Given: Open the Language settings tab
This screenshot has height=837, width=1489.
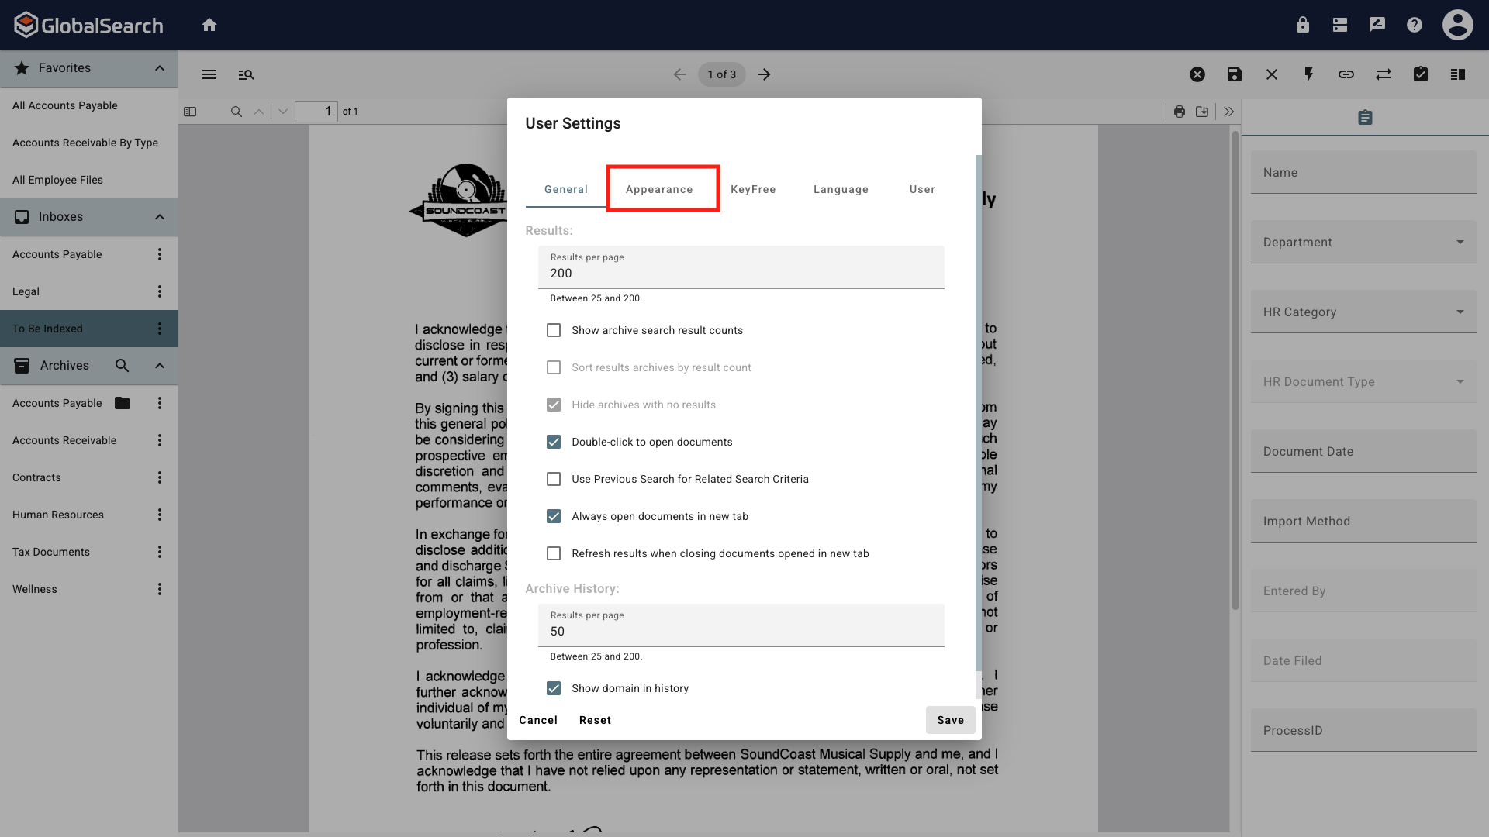Looking at the screenshot, I should click(x=840, y=189).
